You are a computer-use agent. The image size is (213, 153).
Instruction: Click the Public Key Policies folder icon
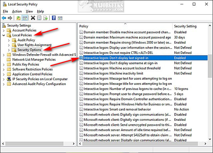click(x=9, y=64)
